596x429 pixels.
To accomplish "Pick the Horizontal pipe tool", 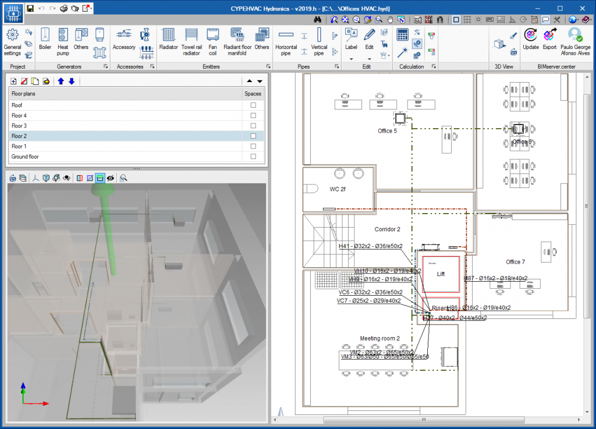I will point(286,39).
